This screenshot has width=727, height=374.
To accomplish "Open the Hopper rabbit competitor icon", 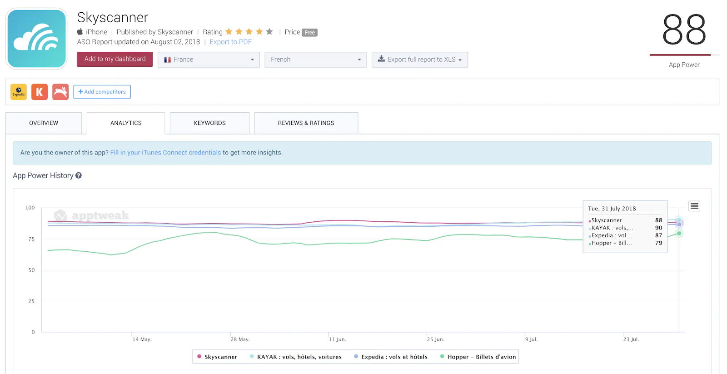I will [60, 92].
